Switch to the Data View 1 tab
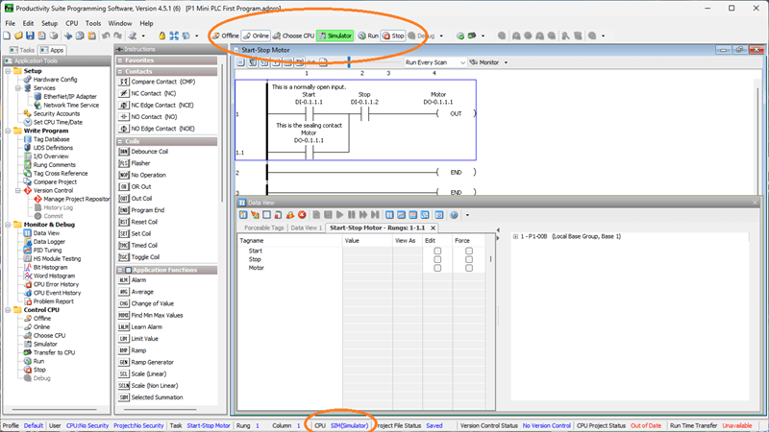Image resolution: width=769 pixels, height=432 pixels. (x=306, y=228)
